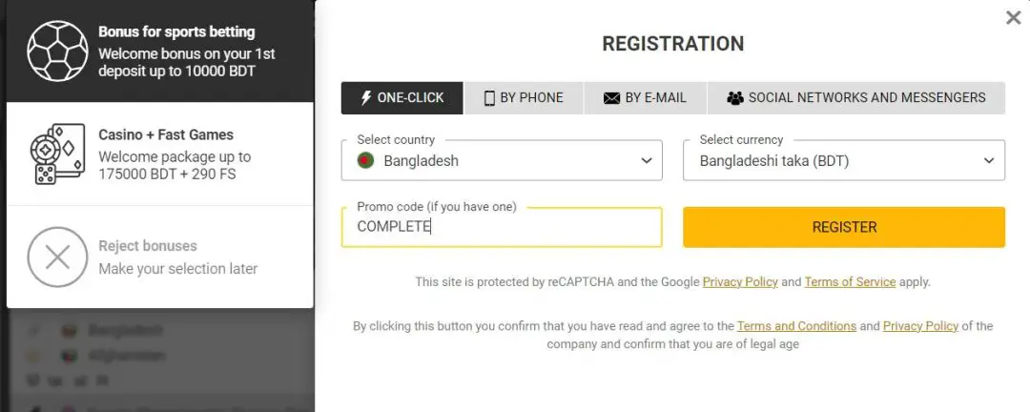Focus the Promo code input field

(x=502, y=227)
